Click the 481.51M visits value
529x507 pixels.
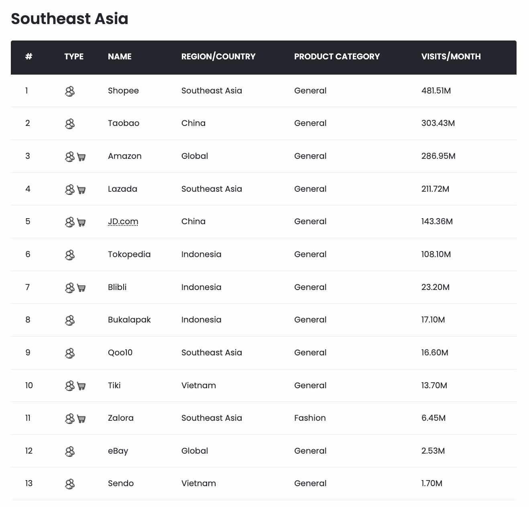pyautogui.click(x=436, y=91)
